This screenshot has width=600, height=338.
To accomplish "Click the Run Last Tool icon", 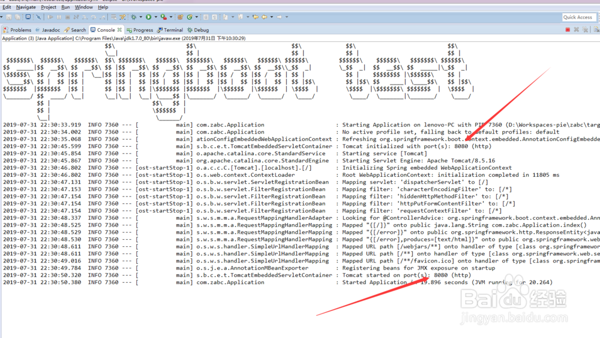I will (x=164, y=17).
